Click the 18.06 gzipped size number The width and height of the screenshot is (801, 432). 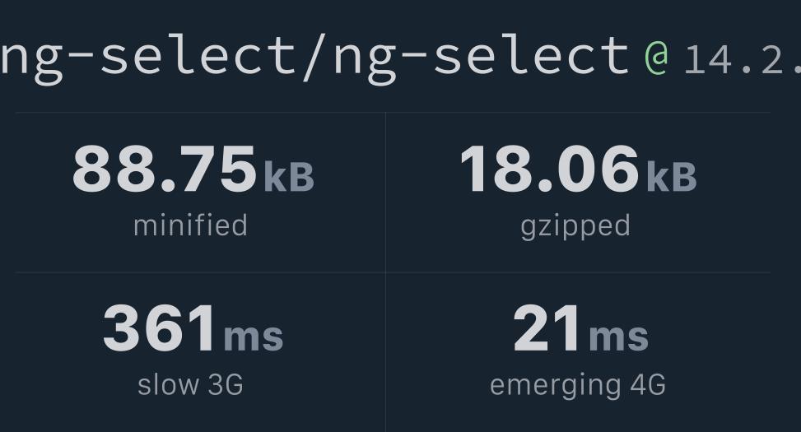pos(549,170)
